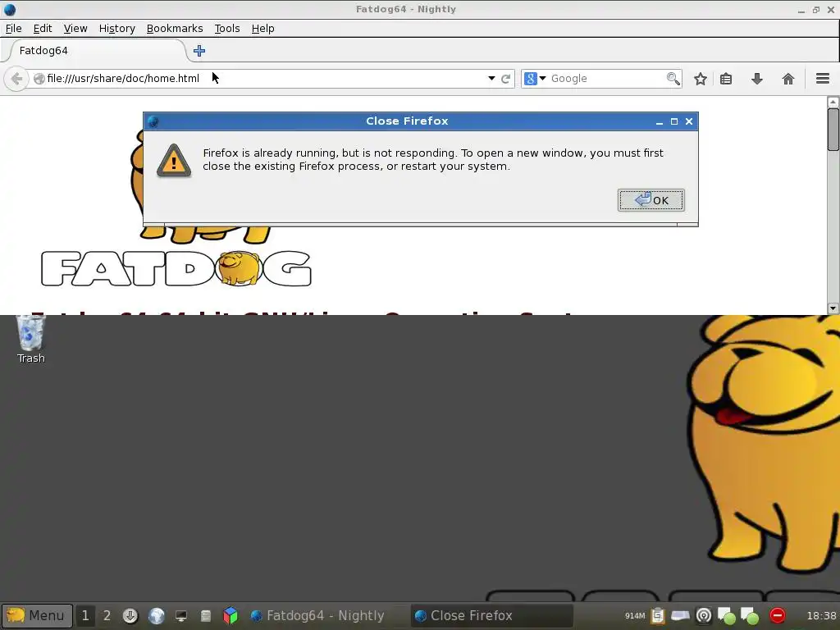This screenshot has width=840, height=630.
Task: Click the globe site identity icon
Action: point(39,79)
